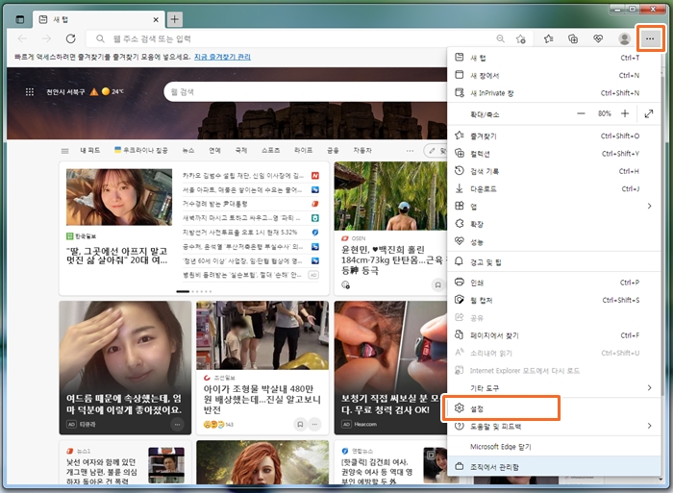Bookmark the 아이가 조형물 article

point(300,425)
